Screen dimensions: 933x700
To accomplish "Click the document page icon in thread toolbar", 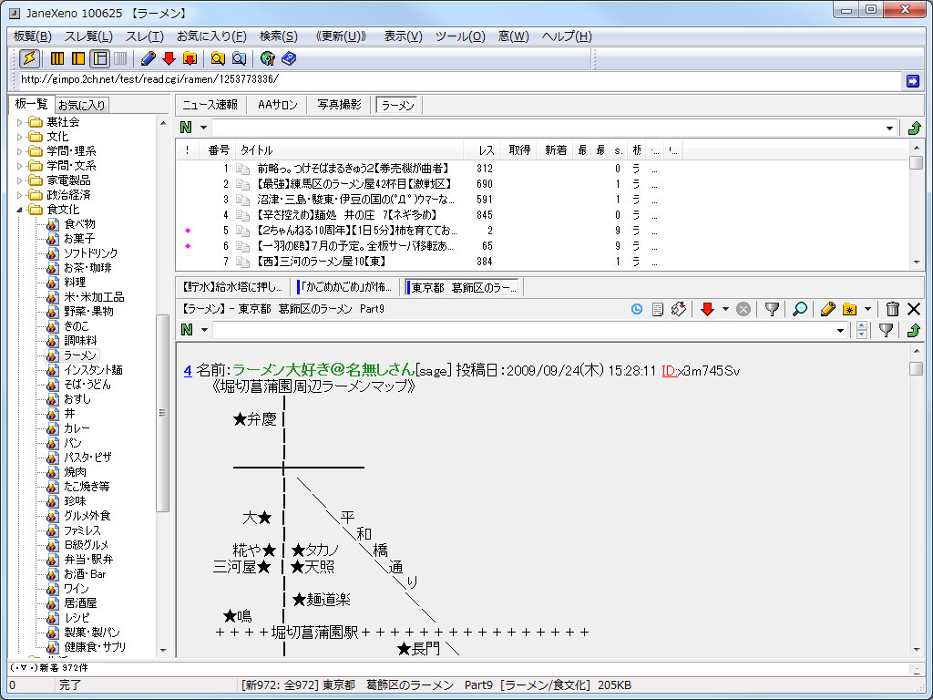I will pyautogui.click(x=658, y=309).
